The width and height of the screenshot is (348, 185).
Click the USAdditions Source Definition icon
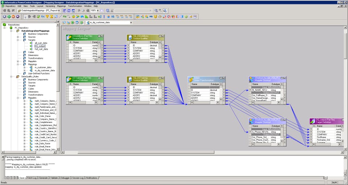pyautogui.click(x=69, y=37)
